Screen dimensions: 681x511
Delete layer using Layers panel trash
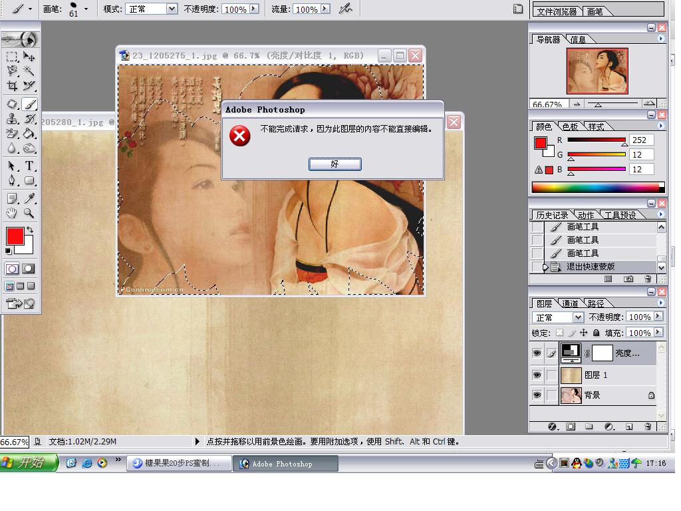tap(648, 426)
